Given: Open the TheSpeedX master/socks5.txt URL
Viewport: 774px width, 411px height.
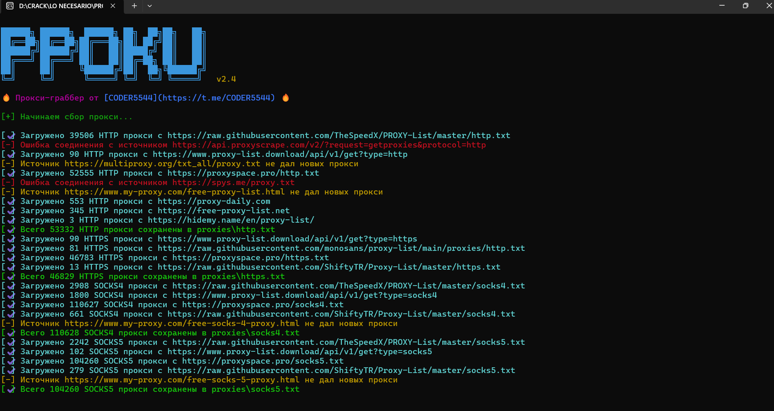Looking at the screenshot, I should coord(348,342).
